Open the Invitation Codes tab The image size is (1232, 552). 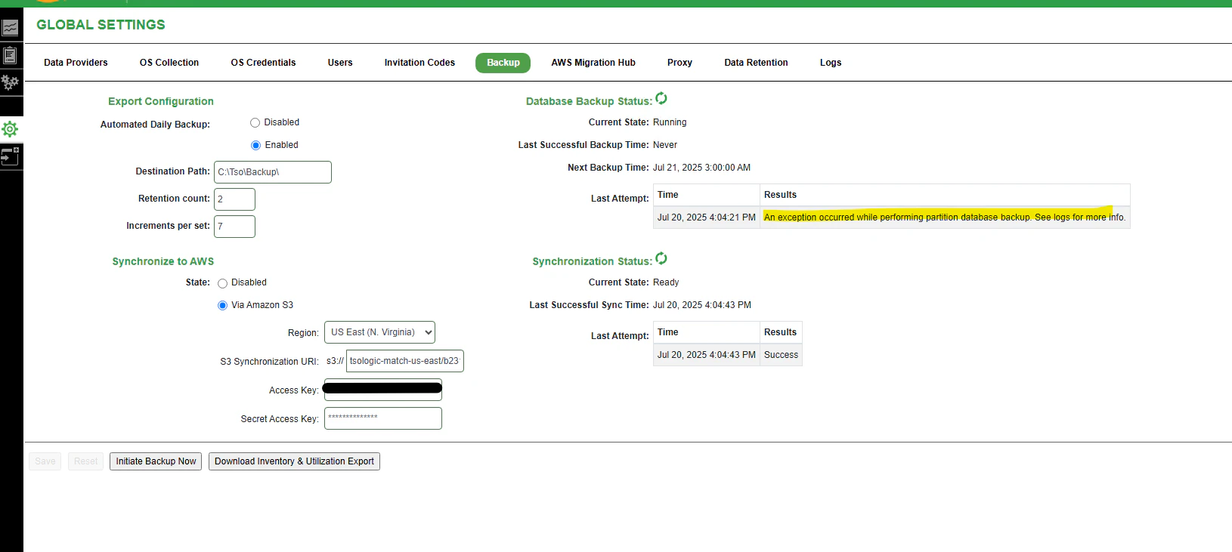[419, 63]
